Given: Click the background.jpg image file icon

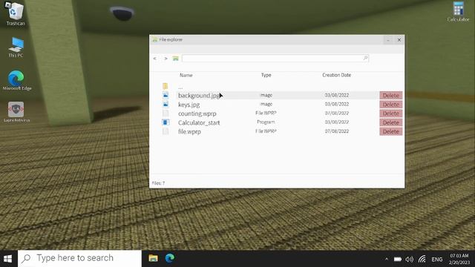Looking at the screenshot, I should pos(166,96).
